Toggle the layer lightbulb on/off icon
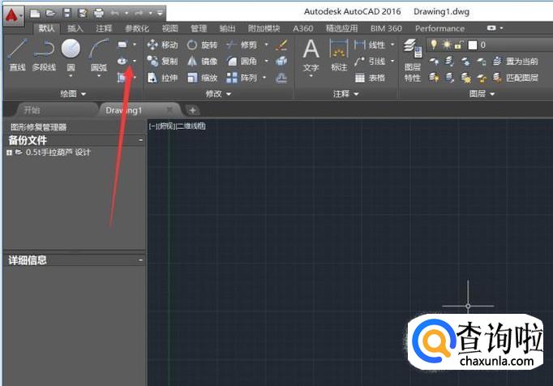The width and height of the screenshot is (553, 386). click(x=434, y=45)
